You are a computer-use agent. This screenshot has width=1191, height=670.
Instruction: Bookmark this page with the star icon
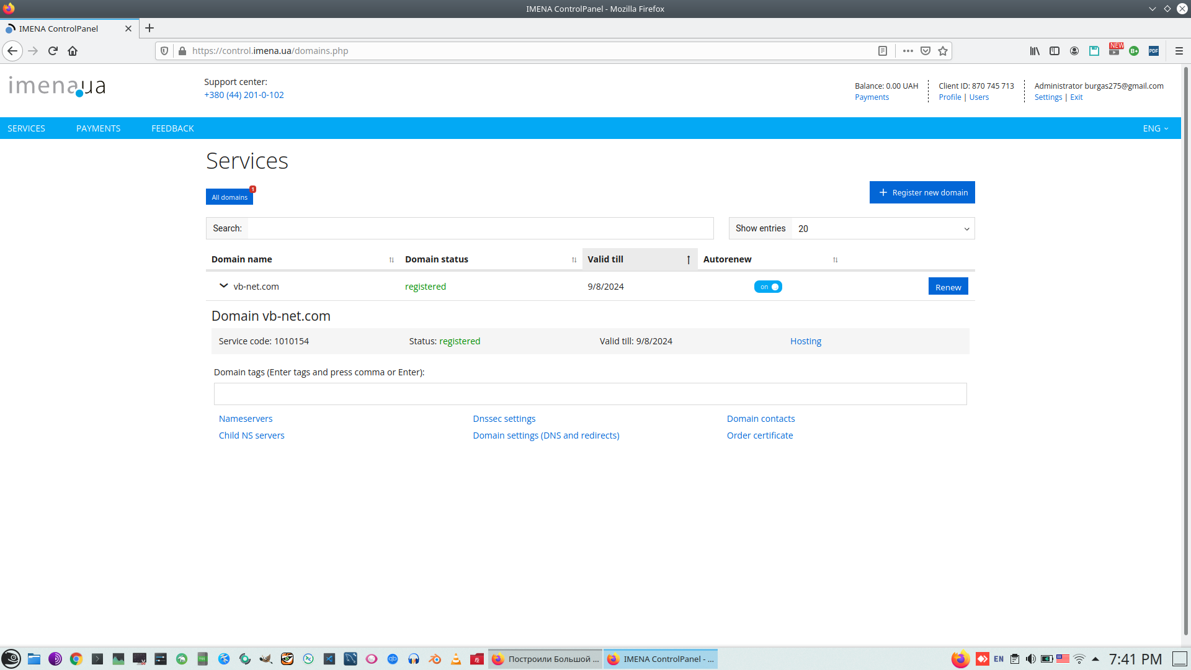point(943,51)
